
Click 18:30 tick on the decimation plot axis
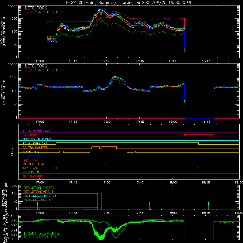click(x=239, y=213)
